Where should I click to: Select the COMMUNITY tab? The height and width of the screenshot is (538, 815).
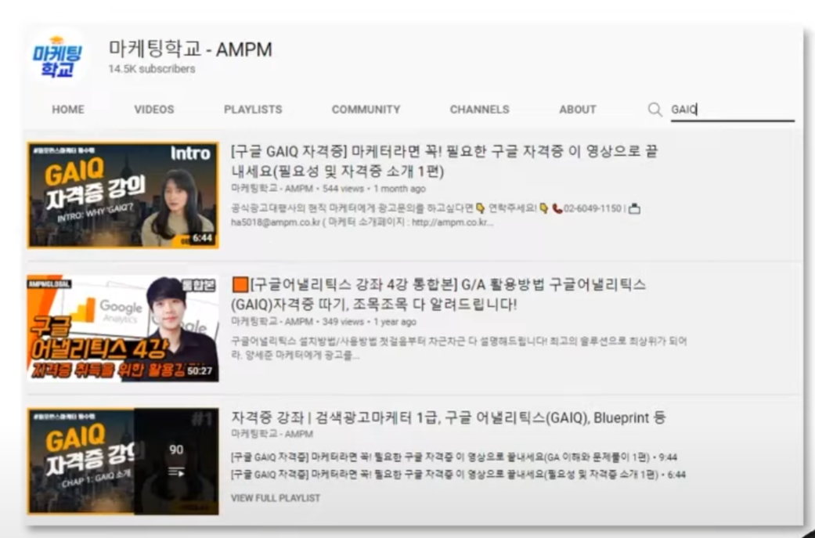(366, 110)
